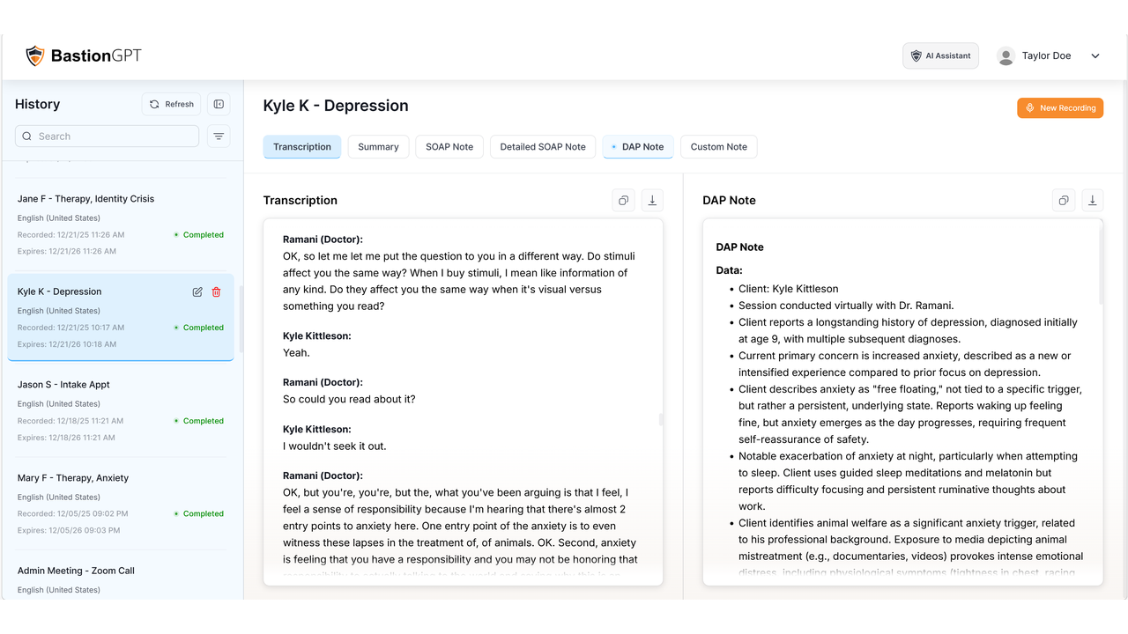1128x634 pixels.
Task: Delete the Kyle K - Depression recording
Action: [x=217, y=291]
